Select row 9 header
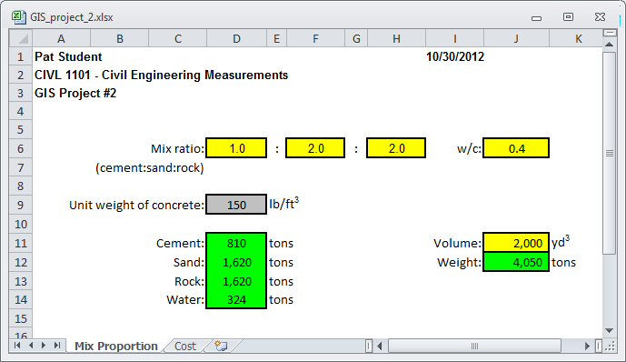626x362 pixels. click(21, 205)
